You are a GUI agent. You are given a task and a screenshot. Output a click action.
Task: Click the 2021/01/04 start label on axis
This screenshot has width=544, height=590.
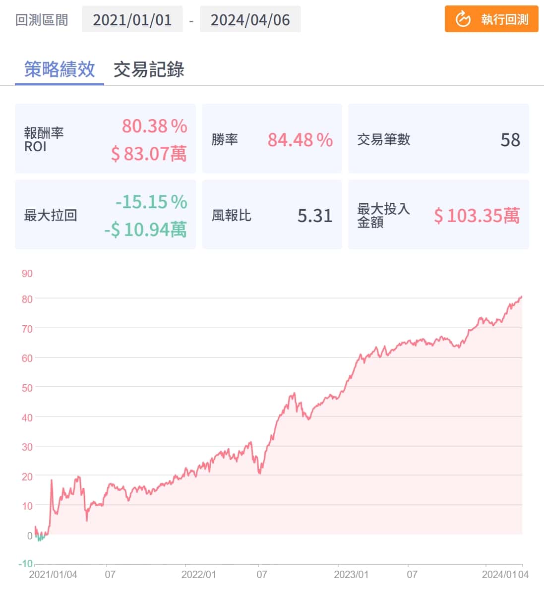(53, 575)
